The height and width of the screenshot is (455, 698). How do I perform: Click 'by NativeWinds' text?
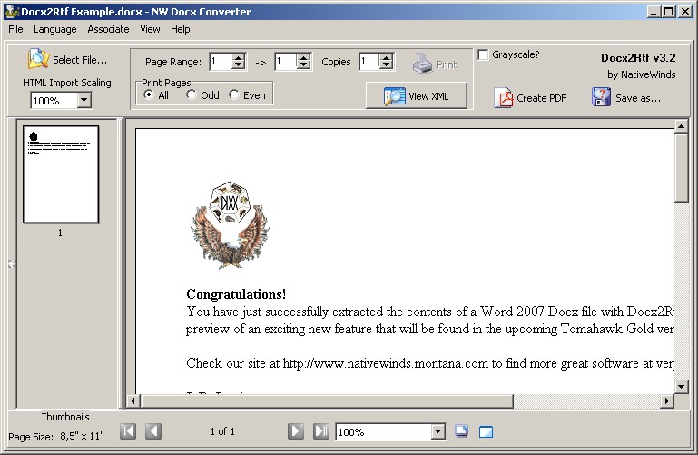click(642, 74)
